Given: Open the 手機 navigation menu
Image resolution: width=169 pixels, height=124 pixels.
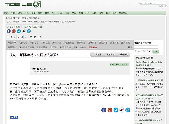Looking at the screenshot, I should point(13,13).
